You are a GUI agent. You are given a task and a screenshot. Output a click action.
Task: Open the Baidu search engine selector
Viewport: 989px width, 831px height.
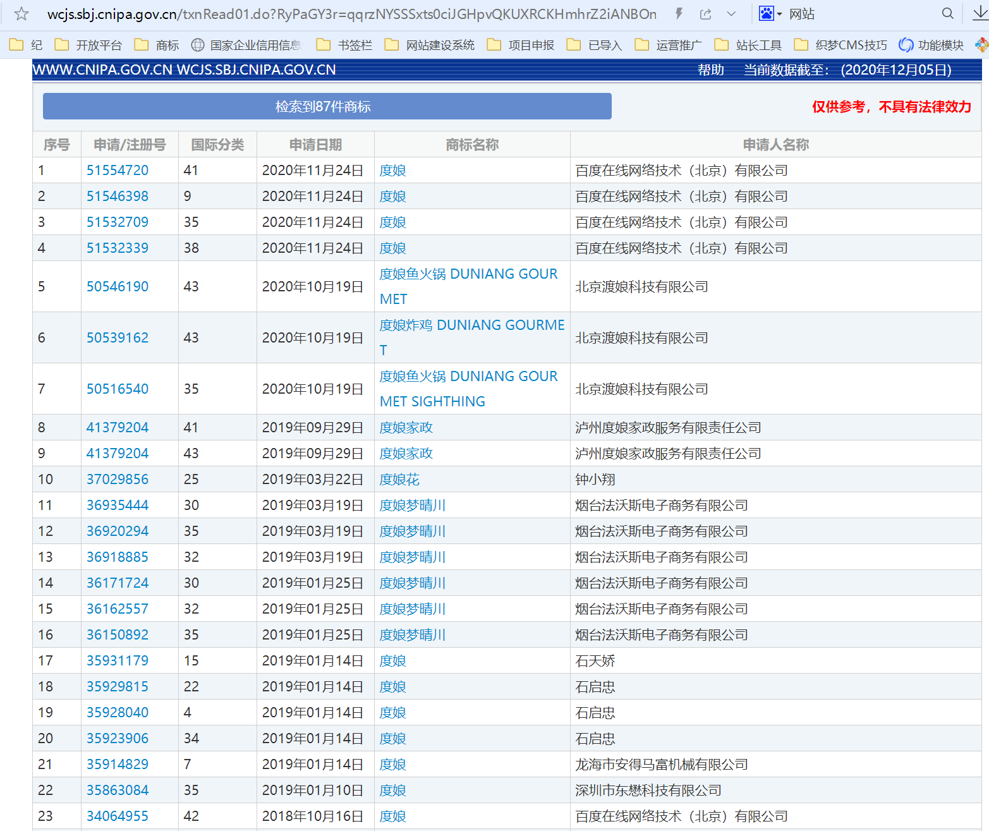pyautogui.click(x=770, y=14)
